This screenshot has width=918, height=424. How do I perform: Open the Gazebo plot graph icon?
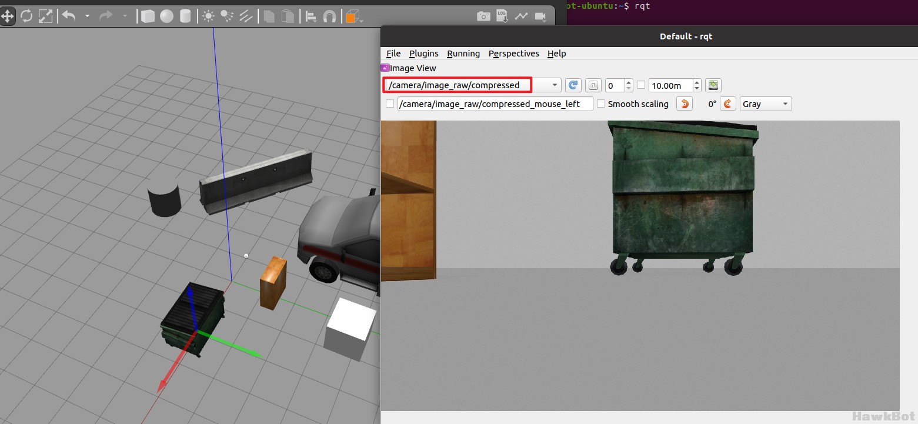pos(521,16)
